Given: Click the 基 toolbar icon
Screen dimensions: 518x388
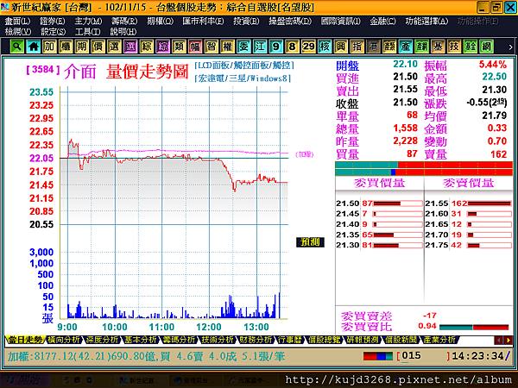Looking at the screenshot, I should [438, 47].
